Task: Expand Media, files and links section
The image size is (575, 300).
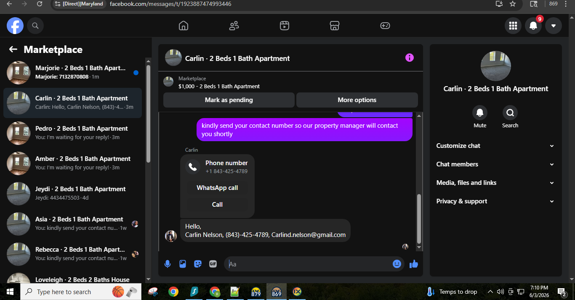Action: click(x=495, y=183)
